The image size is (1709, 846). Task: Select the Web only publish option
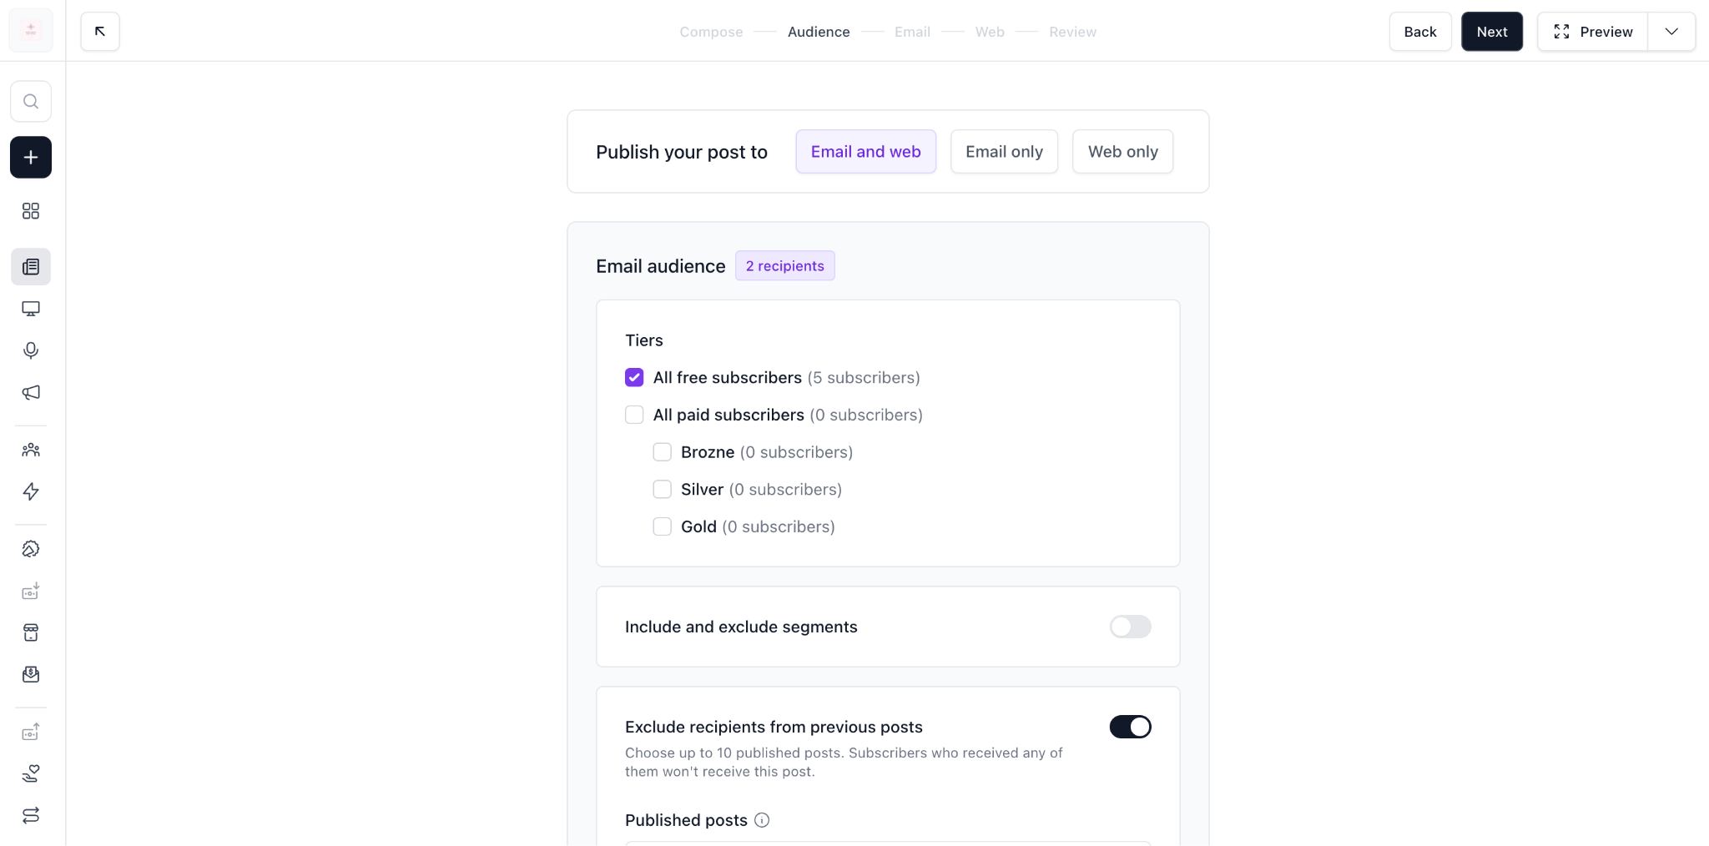coord(1122,152)
